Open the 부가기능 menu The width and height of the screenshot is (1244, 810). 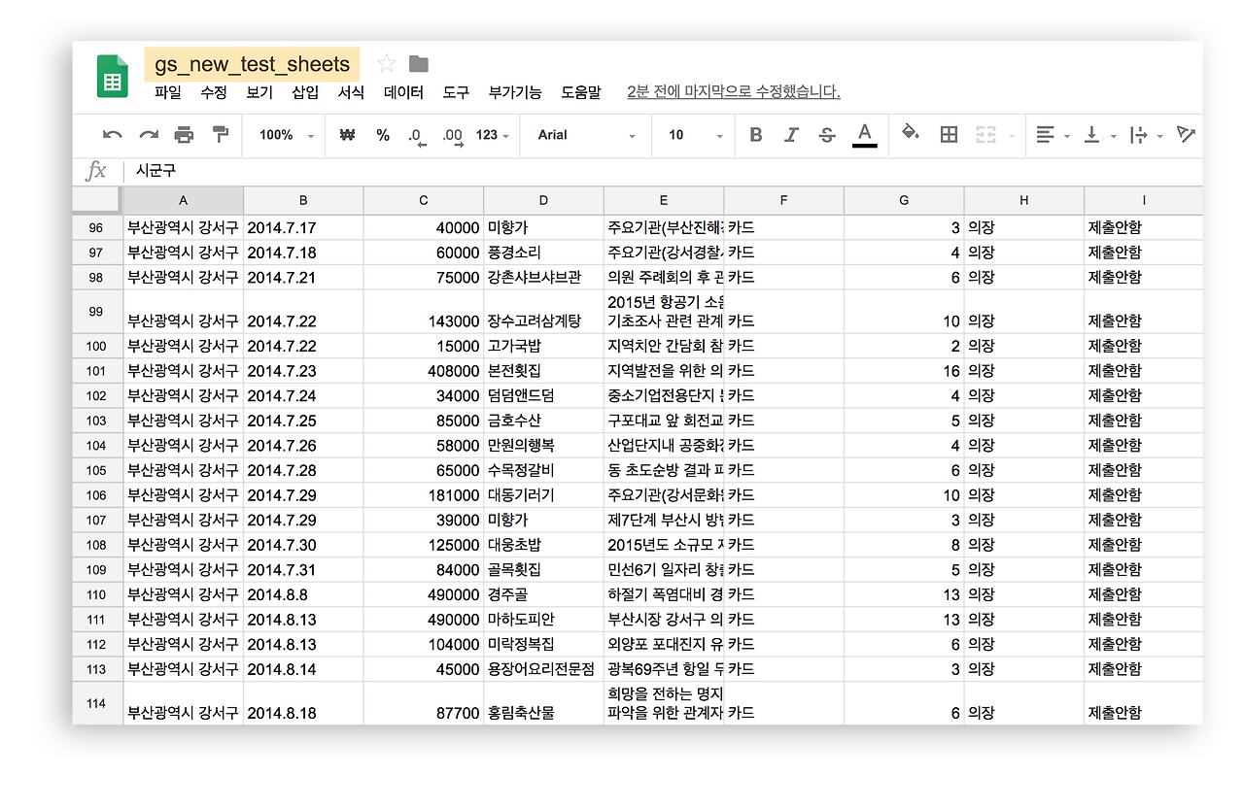click(515, 92)
